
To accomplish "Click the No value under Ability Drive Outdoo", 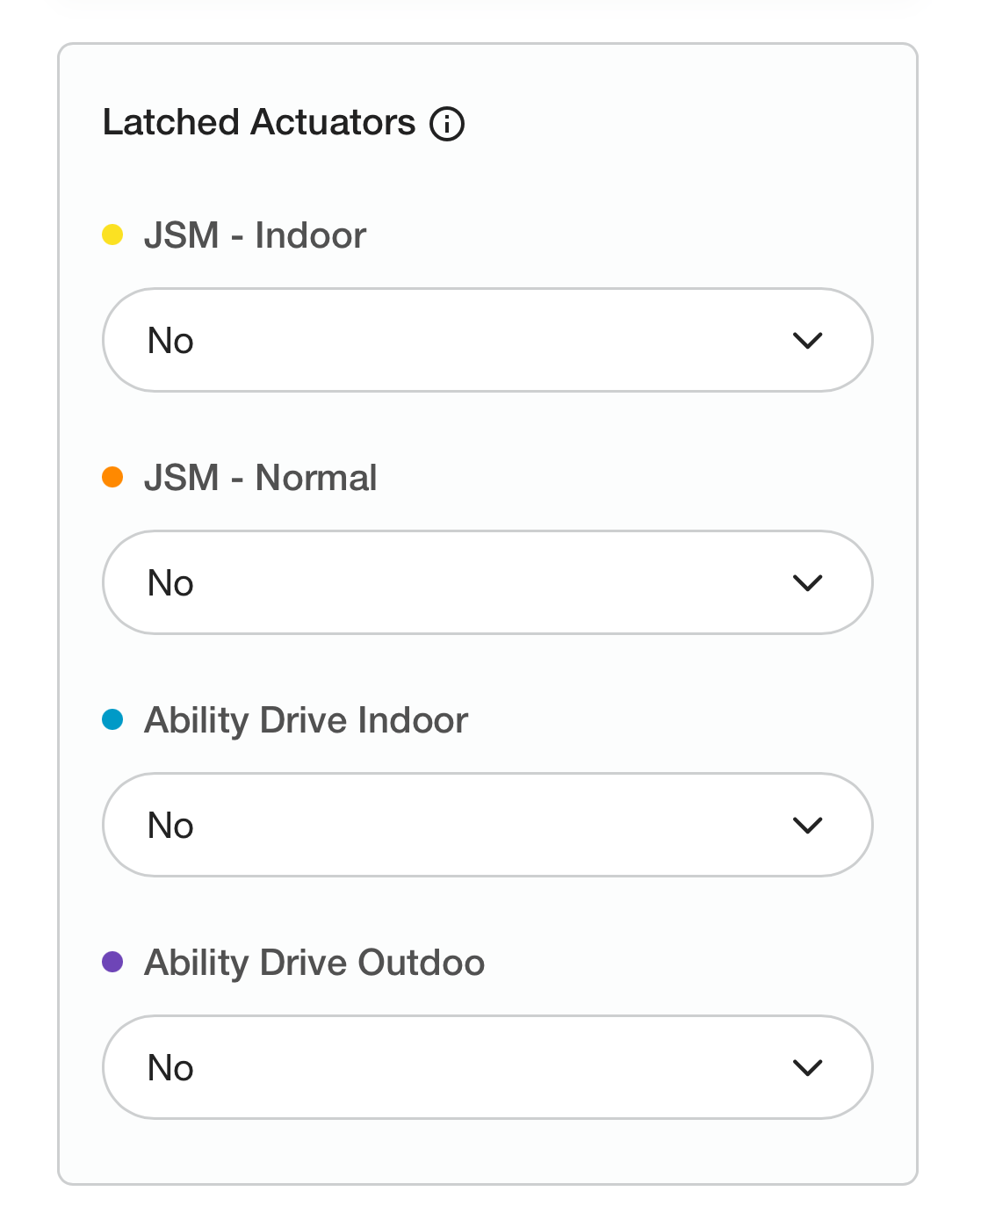I will pos(170,1068).
